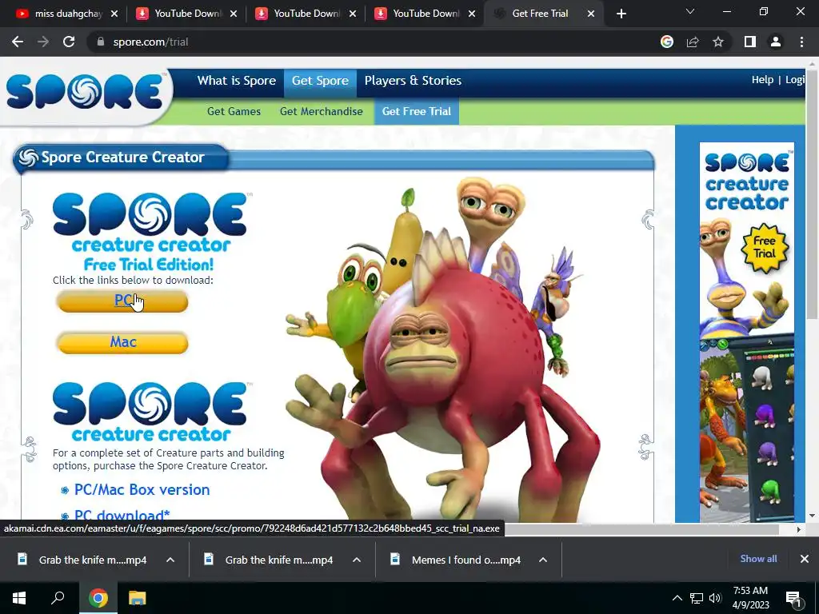
Task: Click the Chrome taskbar icon
Action: [98, 598]
